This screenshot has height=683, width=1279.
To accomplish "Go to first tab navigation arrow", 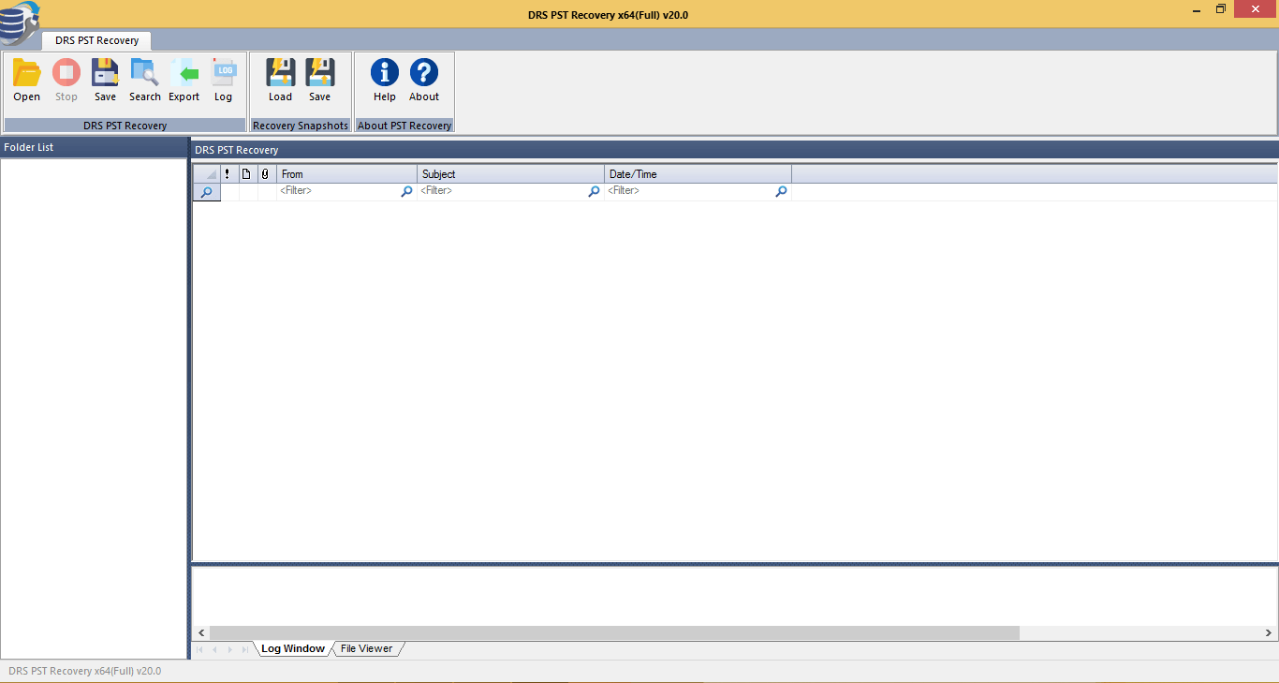I will pos(198,649).
